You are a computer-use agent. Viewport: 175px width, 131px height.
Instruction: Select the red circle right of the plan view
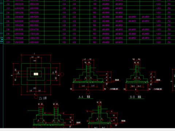tap(62, 74)
